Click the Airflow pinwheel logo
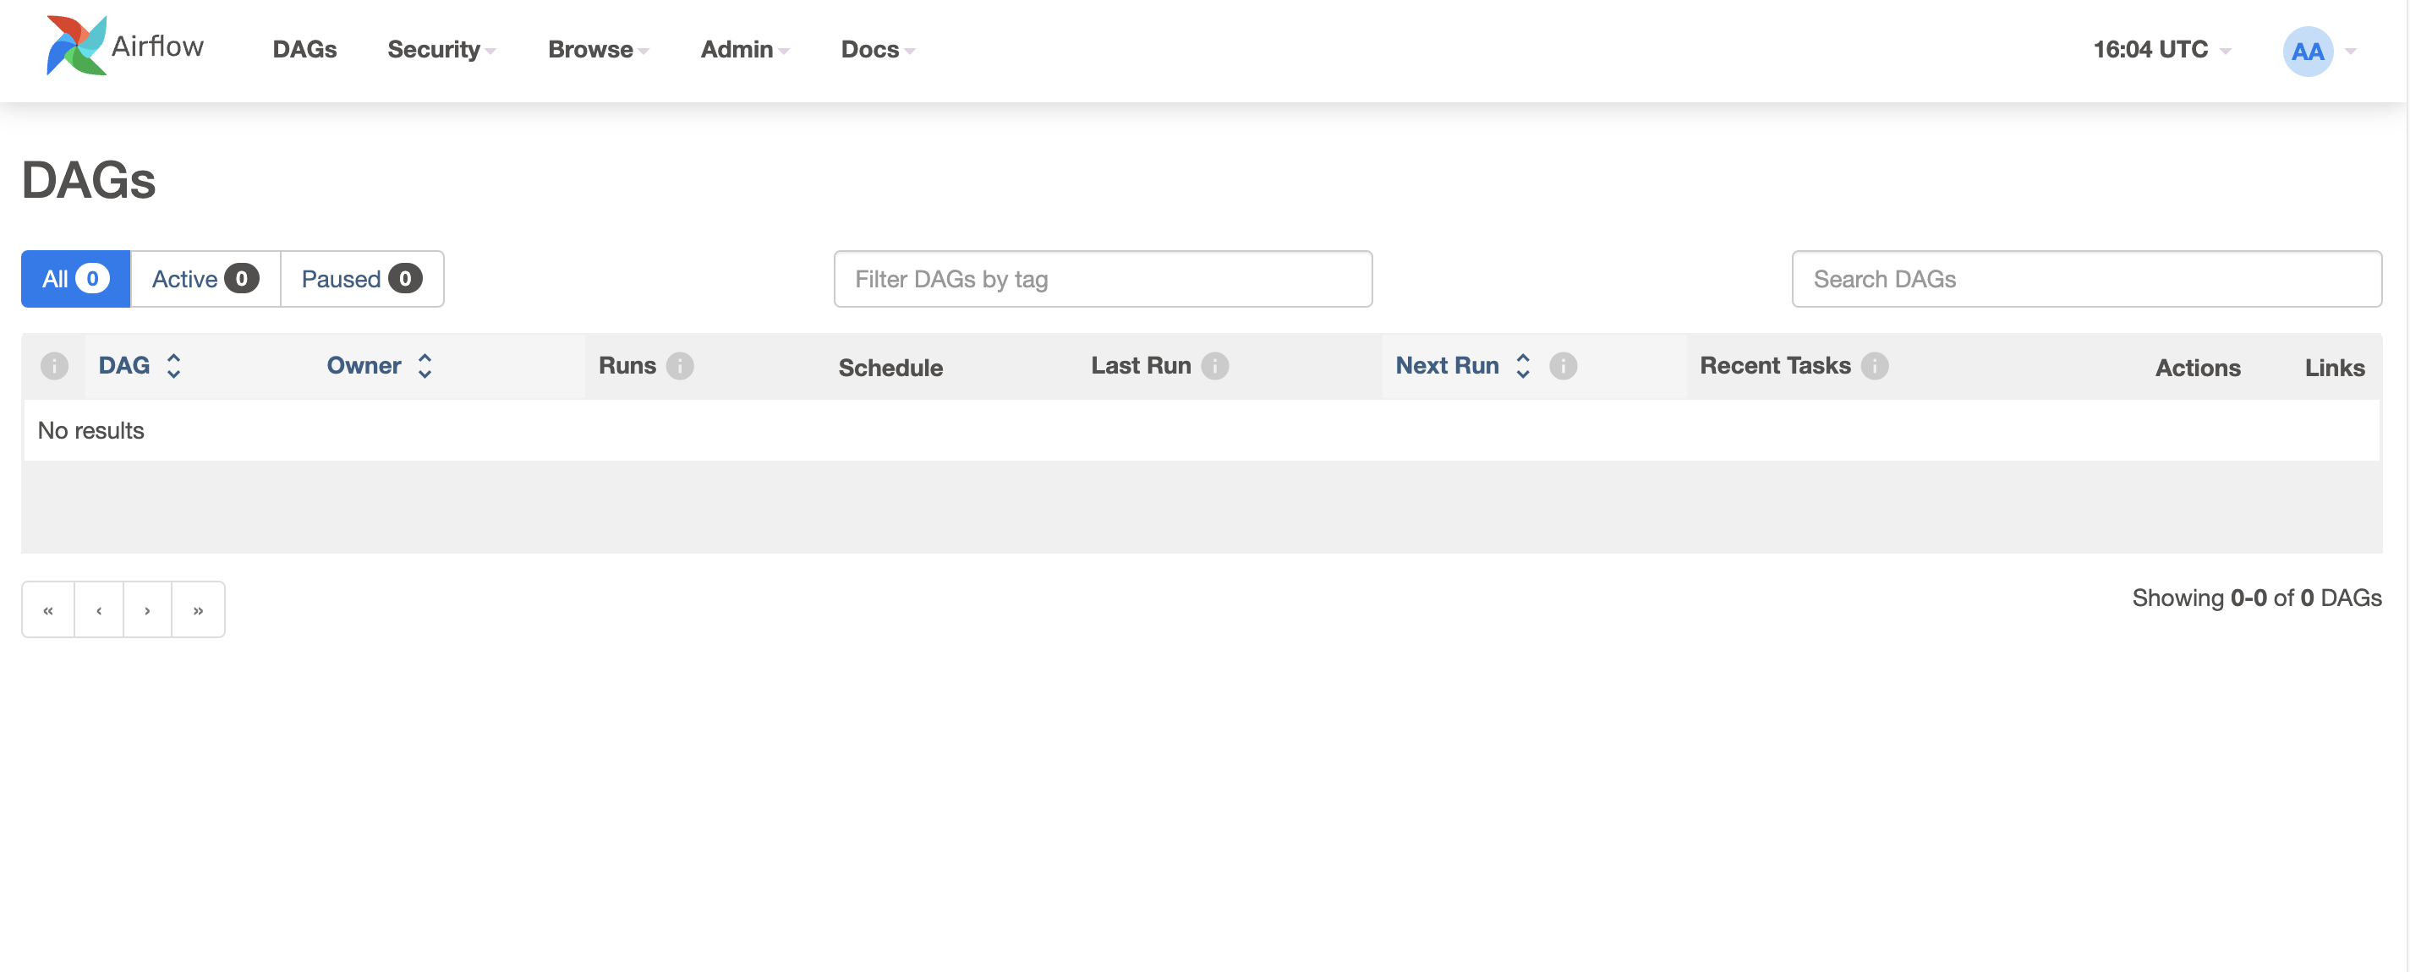The width and height of the screenshot is (2410, 972). point(77,46)
